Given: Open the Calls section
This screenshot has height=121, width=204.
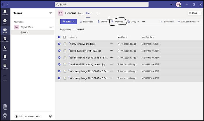Looking at the screenshot, I should pyautogui.click(x=5, y=48).
